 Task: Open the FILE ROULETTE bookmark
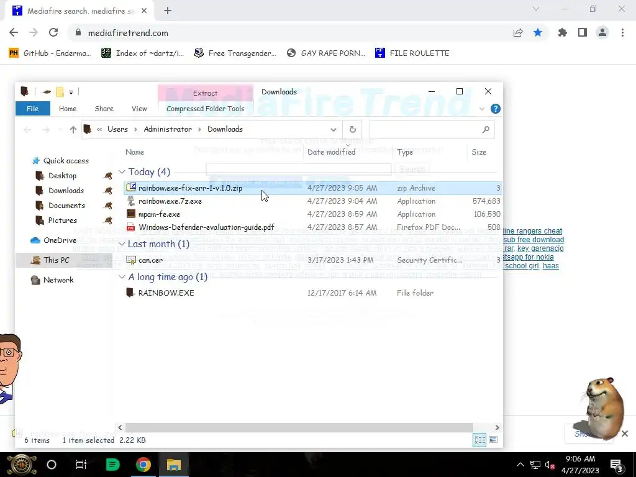[x=412, y=53]
